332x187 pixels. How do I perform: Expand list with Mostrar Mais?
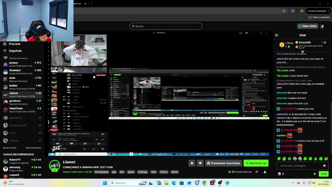[10, 148]
